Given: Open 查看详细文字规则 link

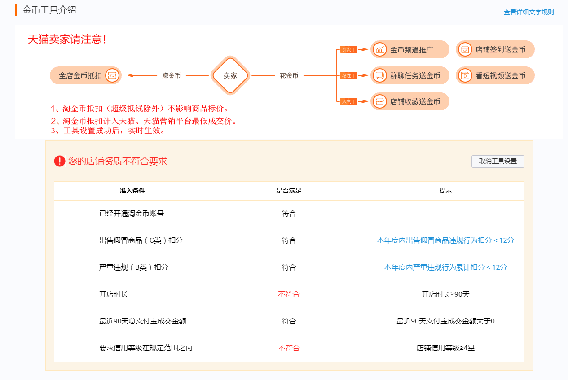Looking at the screenshot, I should pyautogui.click(x=528, y=12).
